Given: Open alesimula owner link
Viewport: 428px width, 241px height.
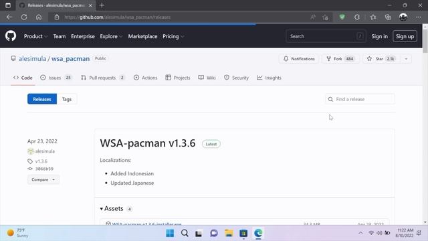Looking at the screenshot, I should pyautogui.click(x=32, y=59).
